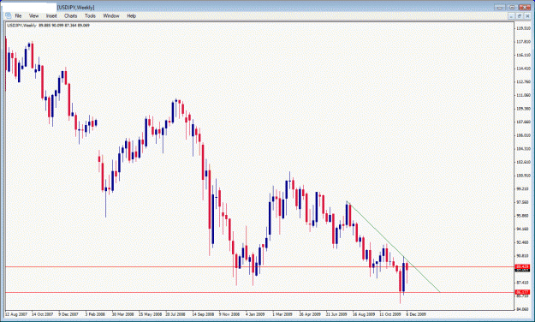Screen dimensions: 535x322
Task: Close the main application window
Action: coord(525,7)
